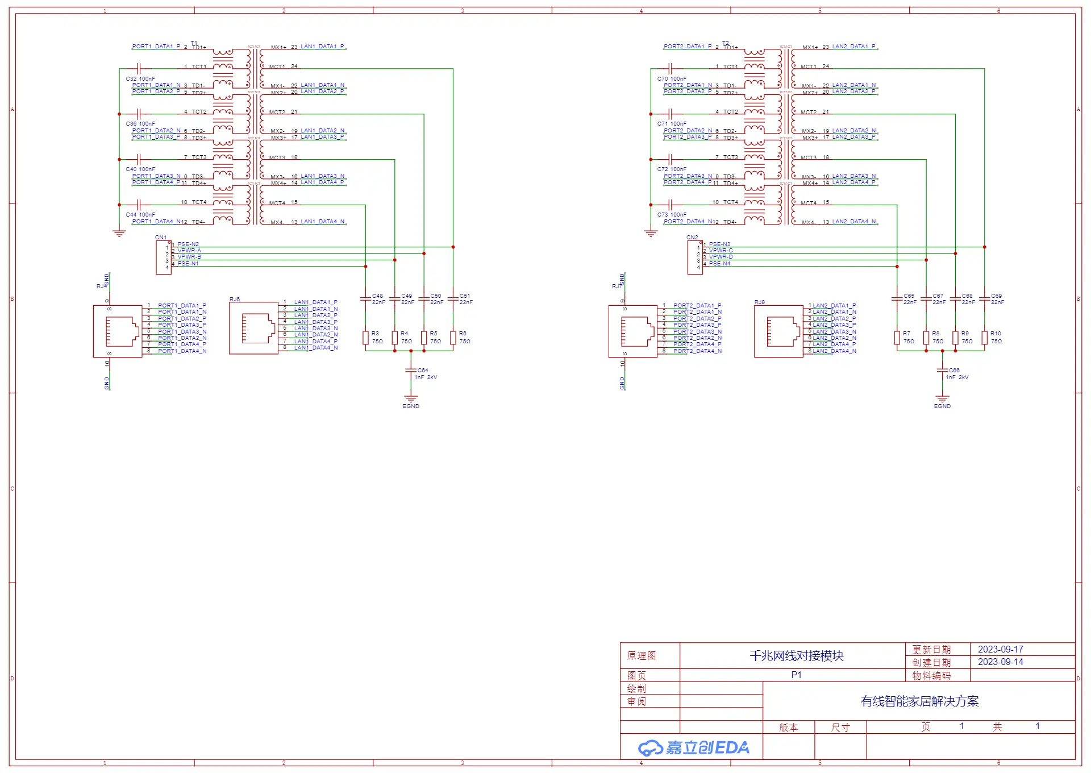Select the PSE-N1 net label

[188, 264]
